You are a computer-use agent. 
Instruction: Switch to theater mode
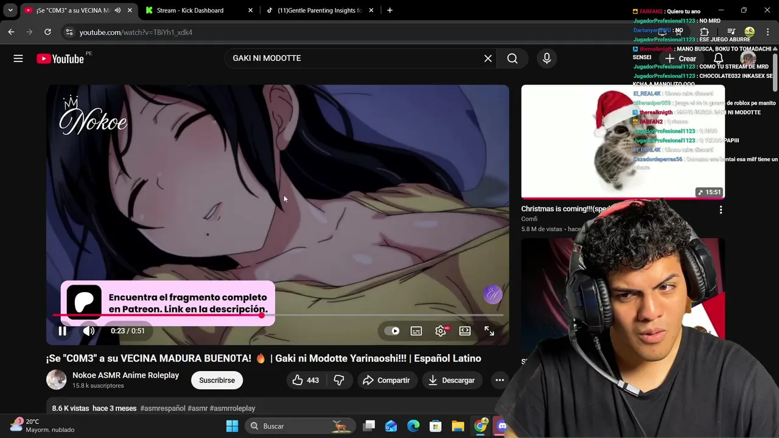tap(465, 331)
